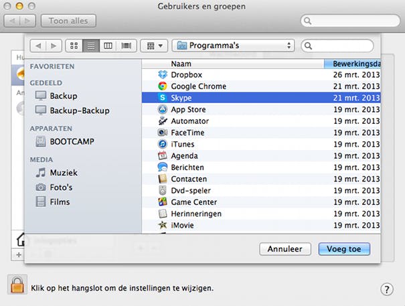Go back in System Preferences
405x306 pixels.
(x=12, y=21)
